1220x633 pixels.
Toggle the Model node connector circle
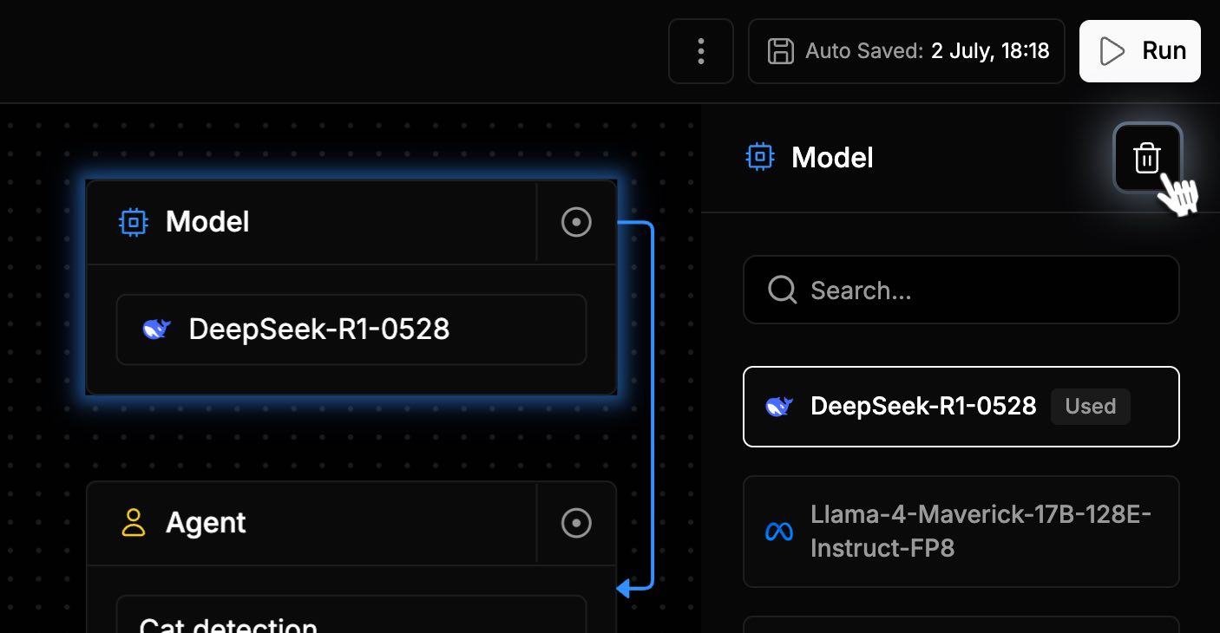577,222
